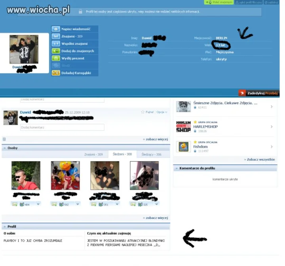285x266 pixels.
Task: Focus the Dodaj komentarz field under Dawid's post
Action: tap(62, 127)
